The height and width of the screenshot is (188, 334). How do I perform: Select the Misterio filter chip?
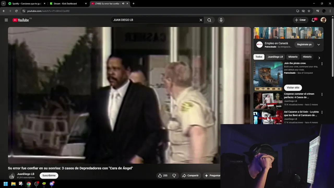(x=293, y=57)
